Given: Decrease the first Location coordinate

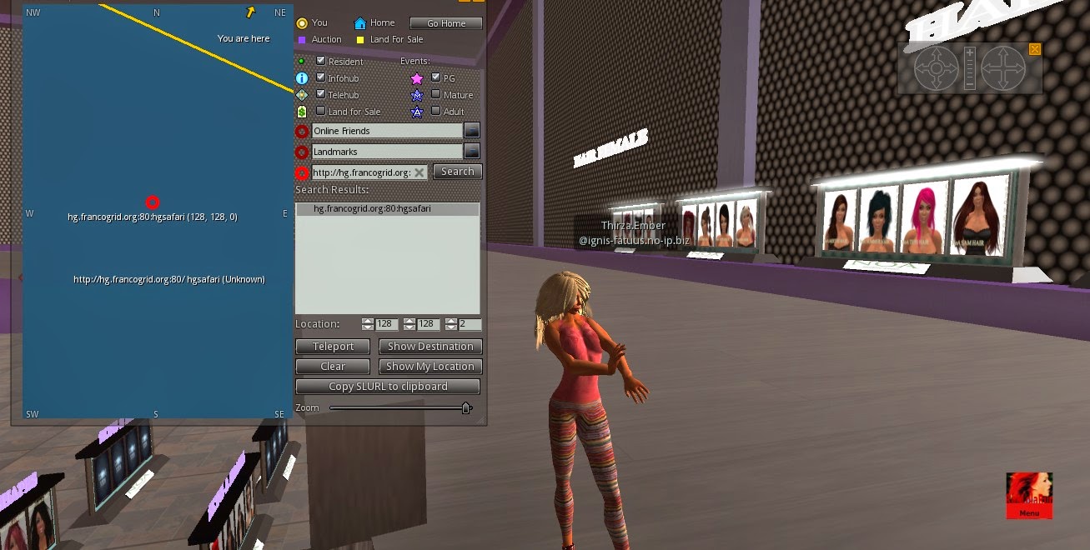Looking at the screenshot, I should point(368,327).
